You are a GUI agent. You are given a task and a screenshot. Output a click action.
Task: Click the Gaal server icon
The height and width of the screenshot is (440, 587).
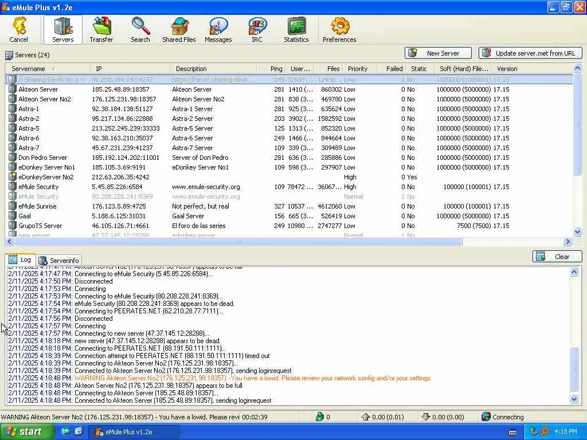coord(13,216)
